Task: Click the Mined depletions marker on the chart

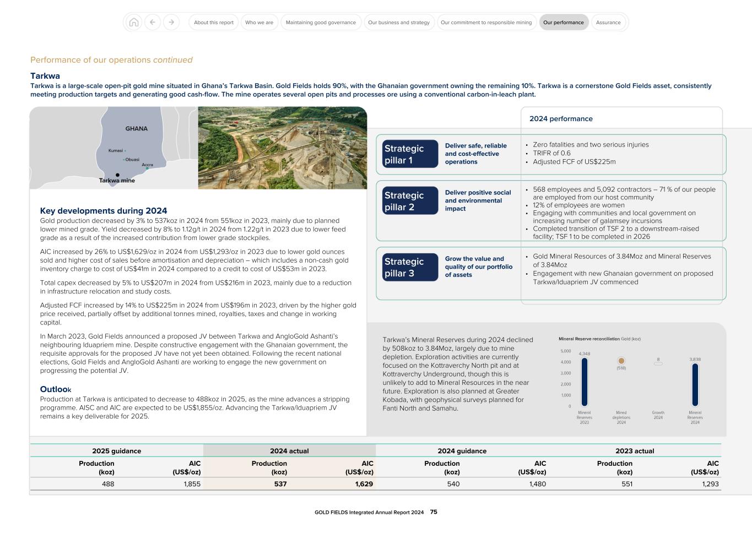Action: tap(621, 360)
